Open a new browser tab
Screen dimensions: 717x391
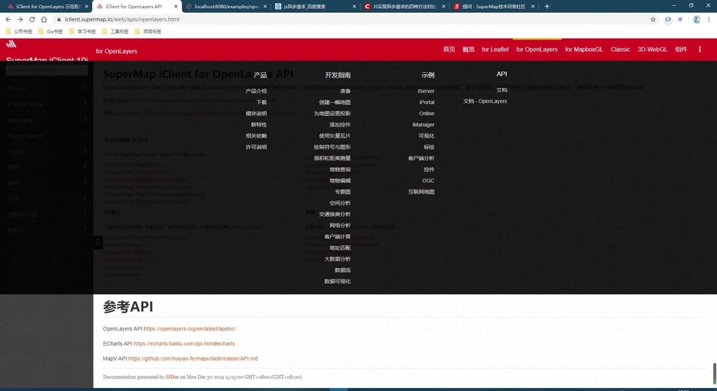547,6
